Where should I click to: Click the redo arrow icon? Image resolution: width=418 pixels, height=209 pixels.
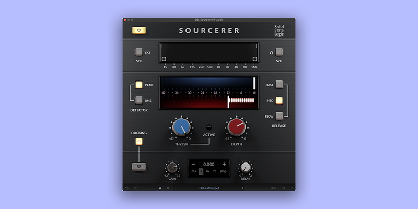(135, 188)
